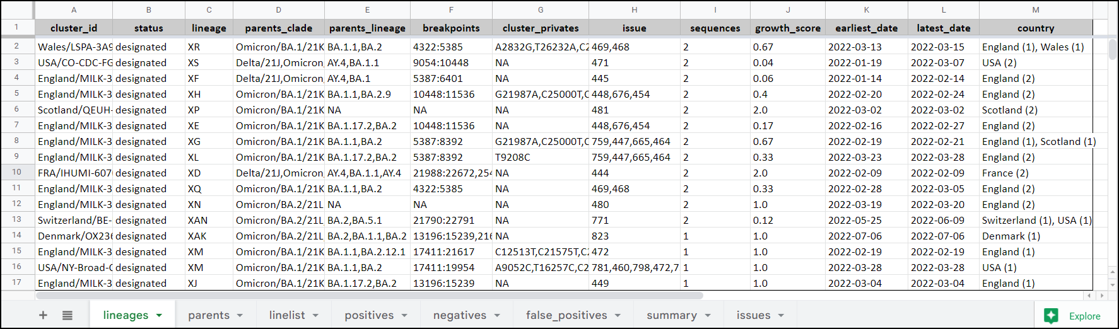This screenshot has width=1119, height=329.
Task: Select breakpoints cell 17411:21617
Action: click(x=451, y=251)
